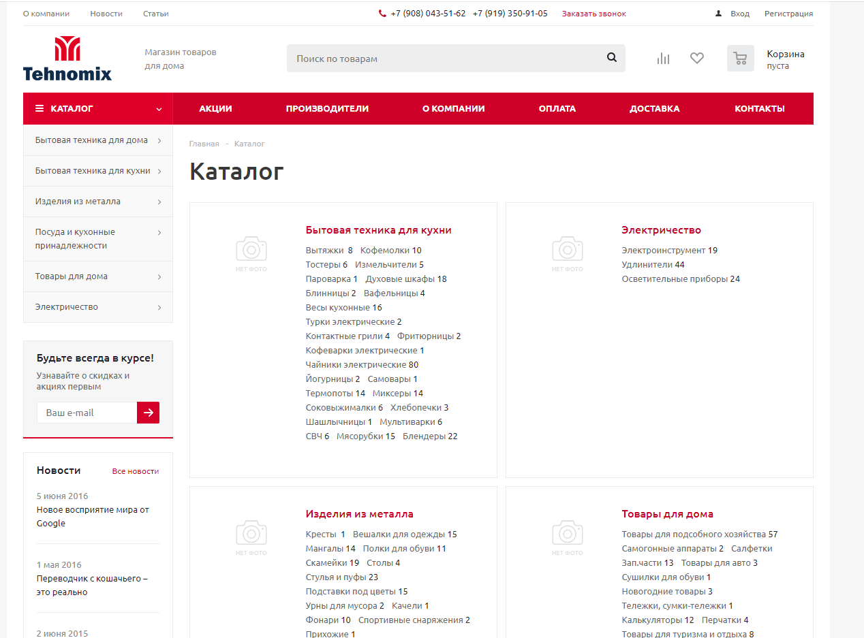864x638 pixels.
Task: Click the Tehnomix logo
Action: (67, 58)
